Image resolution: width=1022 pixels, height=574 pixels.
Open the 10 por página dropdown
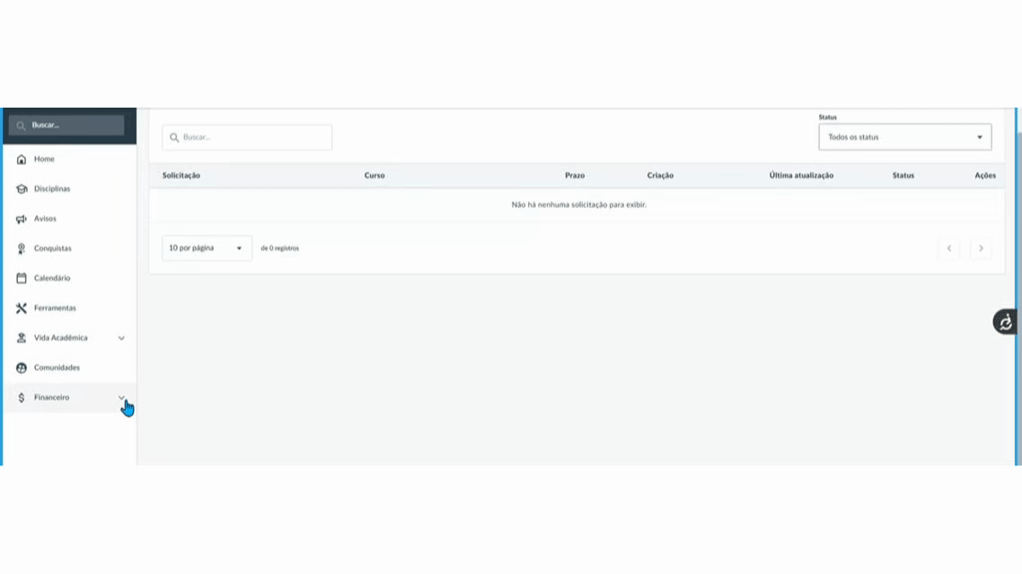point(207,248)
